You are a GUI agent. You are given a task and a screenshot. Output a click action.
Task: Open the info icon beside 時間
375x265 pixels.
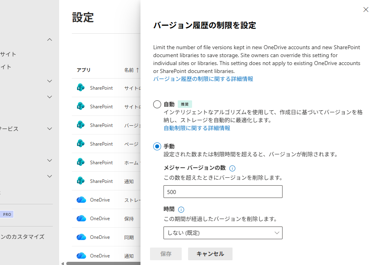tap(181, 209)
